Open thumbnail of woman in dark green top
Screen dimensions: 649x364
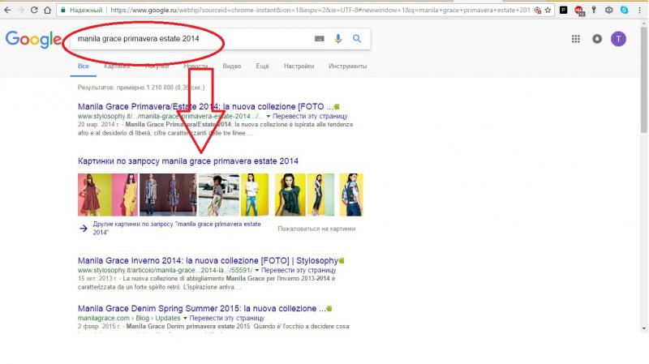[x=290, y=195]
